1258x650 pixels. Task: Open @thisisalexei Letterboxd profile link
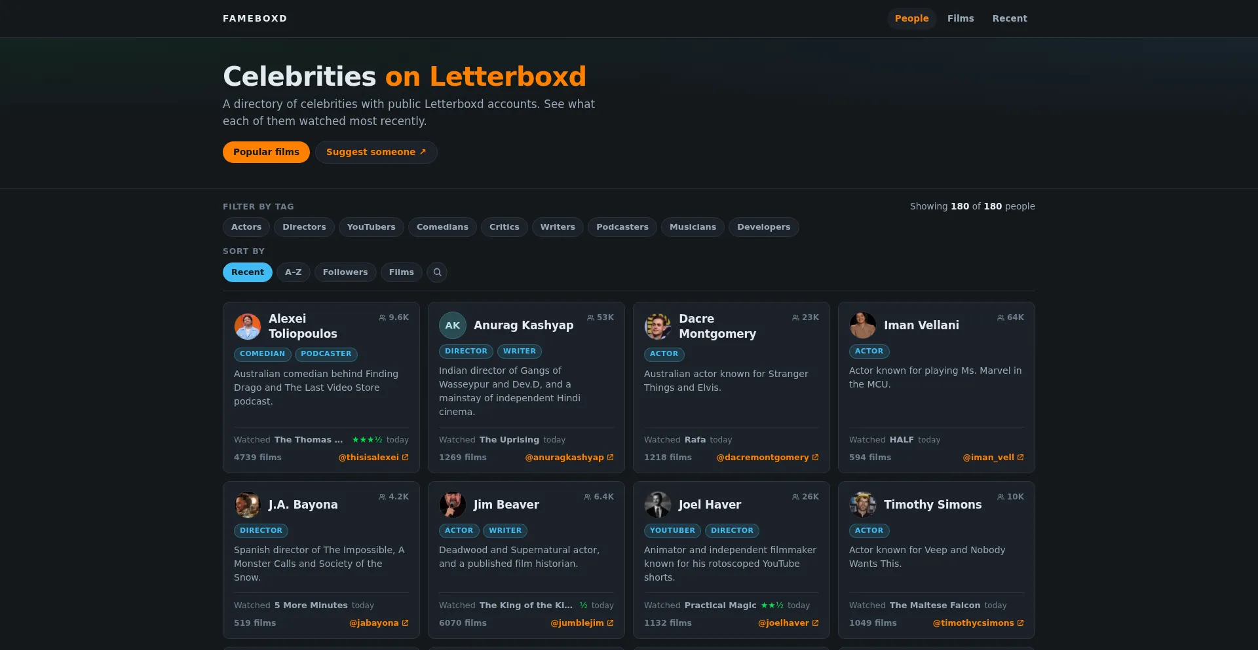373,458
